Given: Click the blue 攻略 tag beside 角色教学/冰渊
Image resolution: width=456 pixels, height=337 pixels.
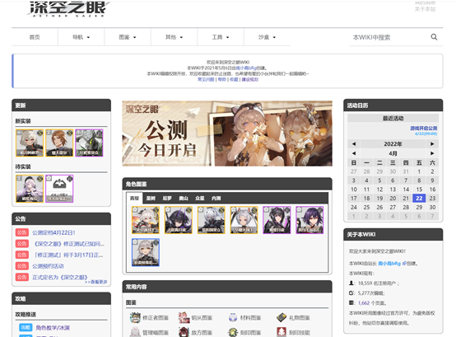Looking at the screenshot, I should (26, 327).
